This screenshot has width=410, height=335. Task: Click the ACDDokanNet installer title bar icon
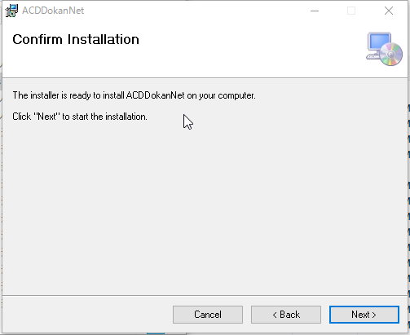tap(11, 11)
